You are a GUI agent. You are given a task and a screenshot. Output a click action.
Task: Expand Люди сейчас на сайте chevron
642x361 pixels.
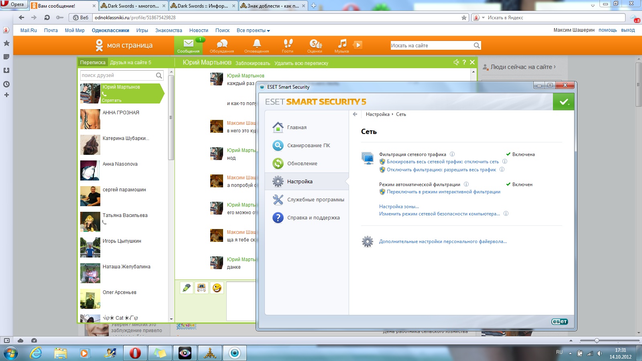555,67
